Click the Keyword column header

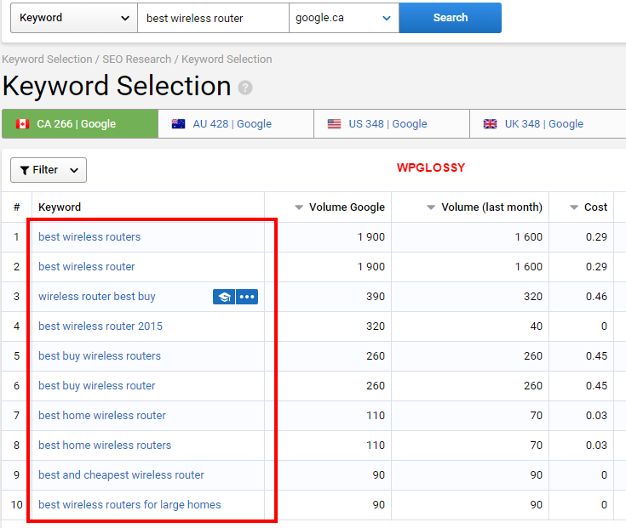[x=60, y=207]
